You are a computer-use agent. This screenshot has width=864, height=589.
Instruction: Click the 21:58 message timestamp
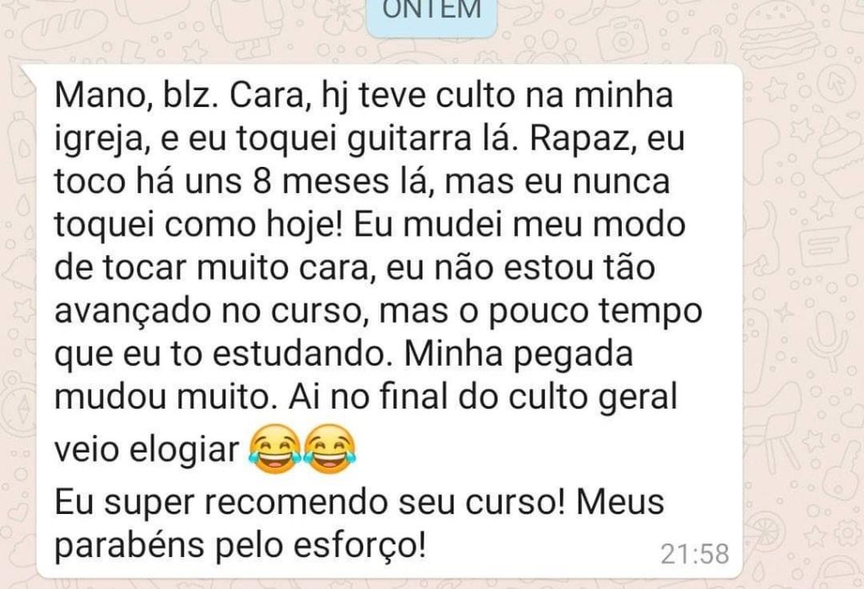point(695,554)
